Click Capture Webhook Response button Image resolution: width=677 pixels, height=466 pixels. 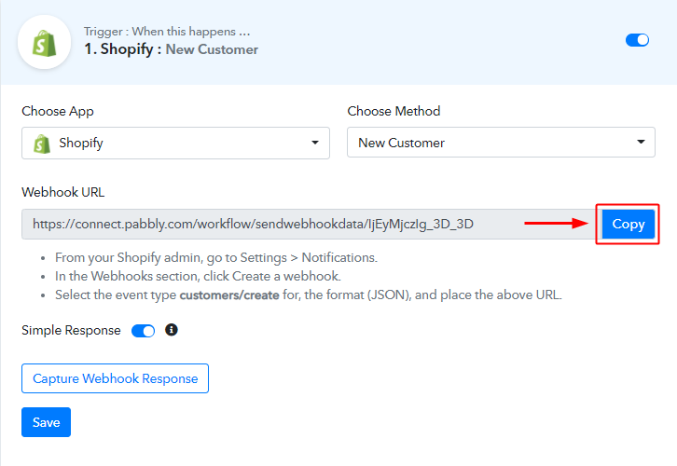tap(116, 378)
